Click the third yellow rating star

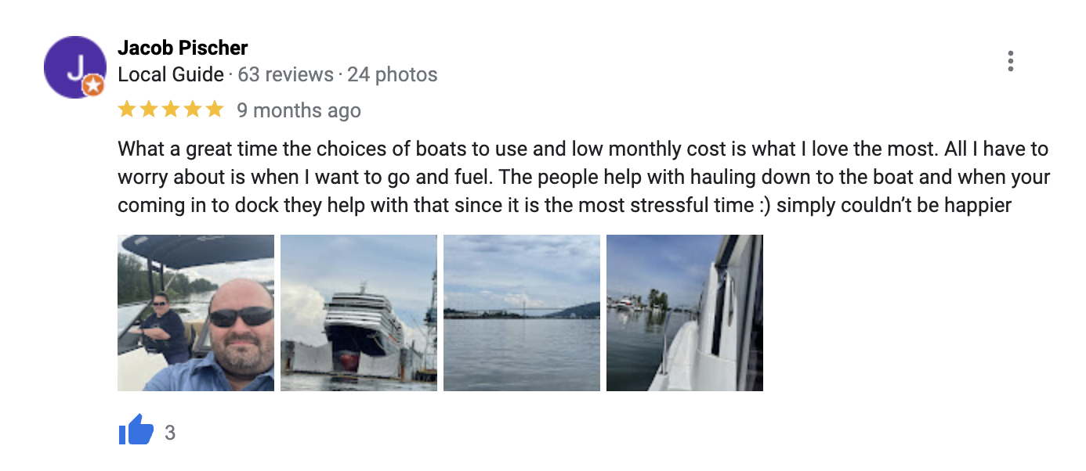[x=171, y=110]
